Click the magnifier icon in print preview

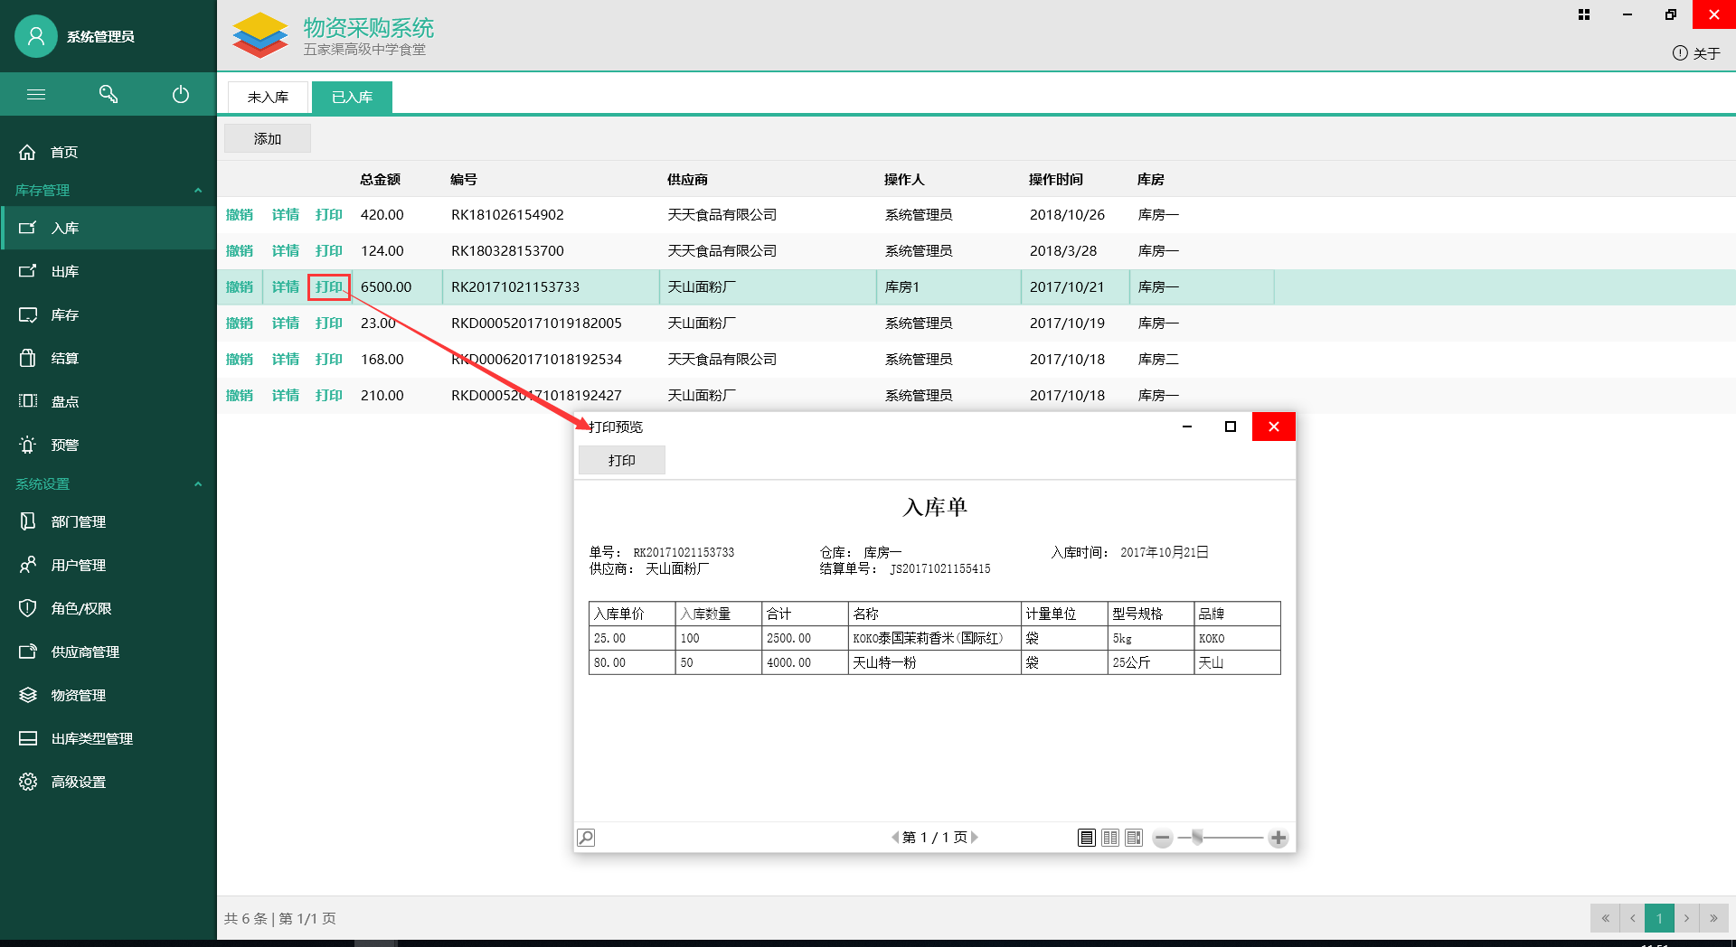pos(586,838)
